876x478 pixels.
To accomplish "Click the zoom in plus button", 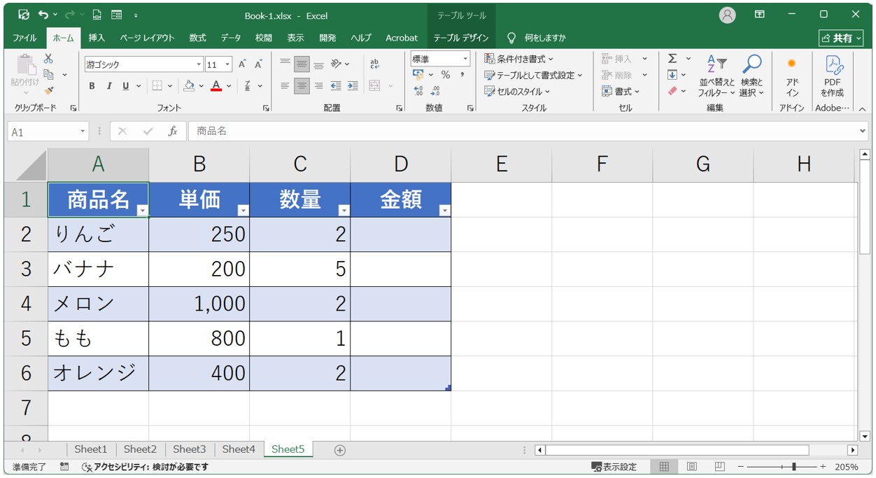I will coord(823,467).
